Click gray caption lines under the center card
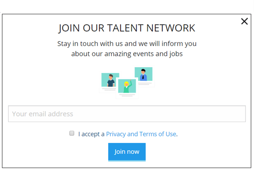 (127, 95)
